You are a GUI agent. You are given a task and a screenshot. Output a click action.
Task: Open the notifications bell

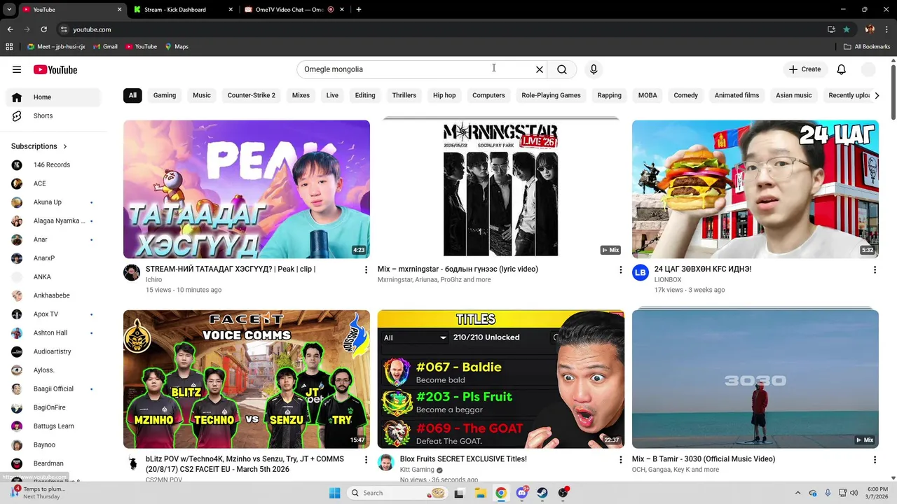tap(842, 69)
